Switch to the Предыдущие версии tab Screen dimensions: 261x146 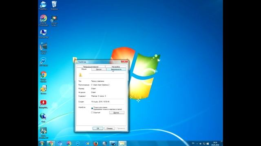(91, 67)
